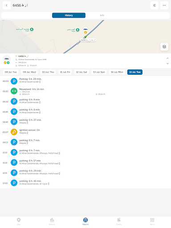Image resolution: width=171 pixels, height=228 pixels.
Task: Select the 08 Jul. Tue date
Action: pos(11,72)
